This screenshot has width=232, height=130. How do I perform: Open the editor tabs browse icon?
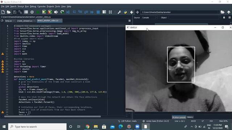(x=2, y=21)
